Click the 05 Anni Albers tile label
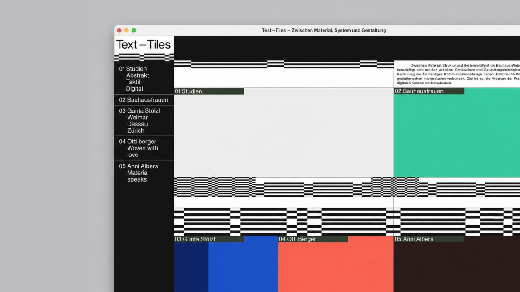Screen dimensions: 520x292 click(x=429, y=239)
